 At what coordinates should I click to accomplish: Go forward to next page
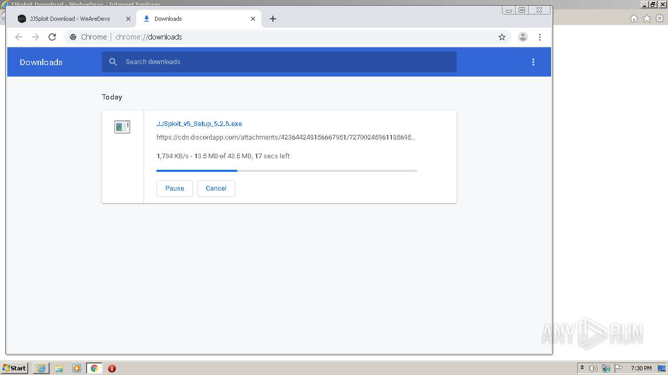[x=35, y=37]
